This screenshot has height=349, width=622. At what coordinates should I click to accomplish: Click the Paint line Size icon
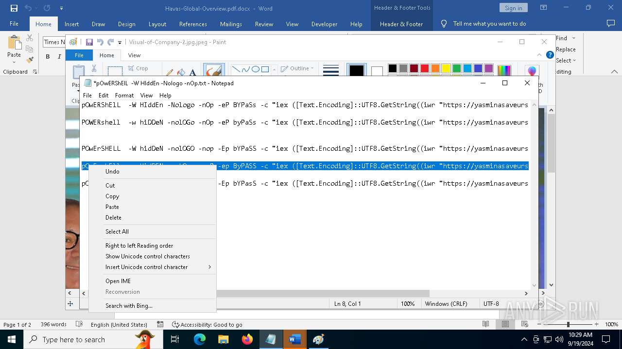tap(331, 70)
